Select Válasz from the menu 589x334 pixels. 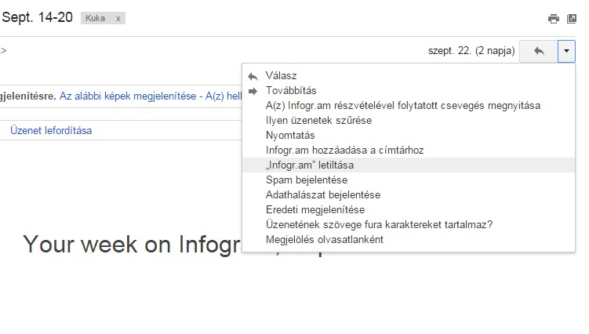(409, 75)
